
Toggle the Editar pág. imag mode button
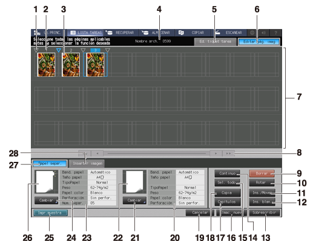(x=259, y=42)
